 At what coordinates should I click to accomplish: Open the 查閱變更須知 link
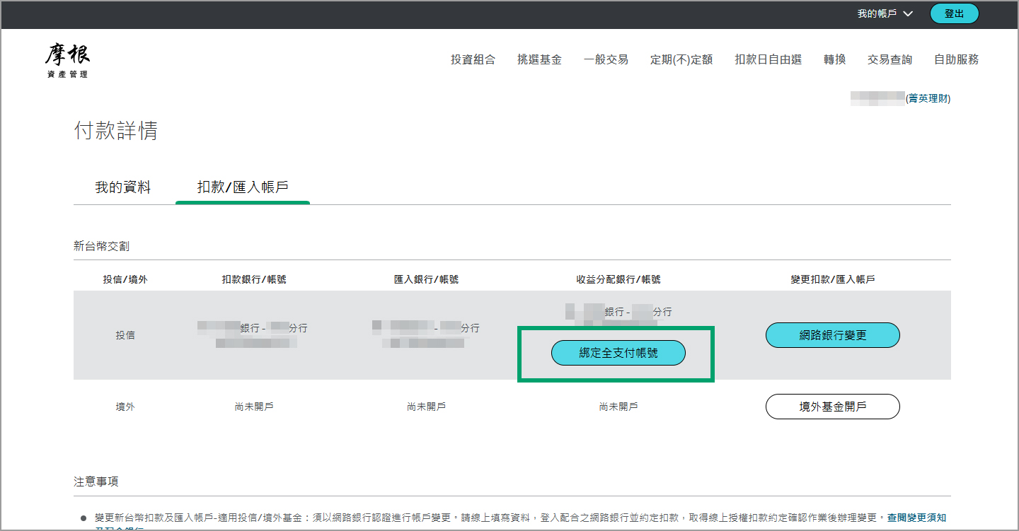click(916, 518)
